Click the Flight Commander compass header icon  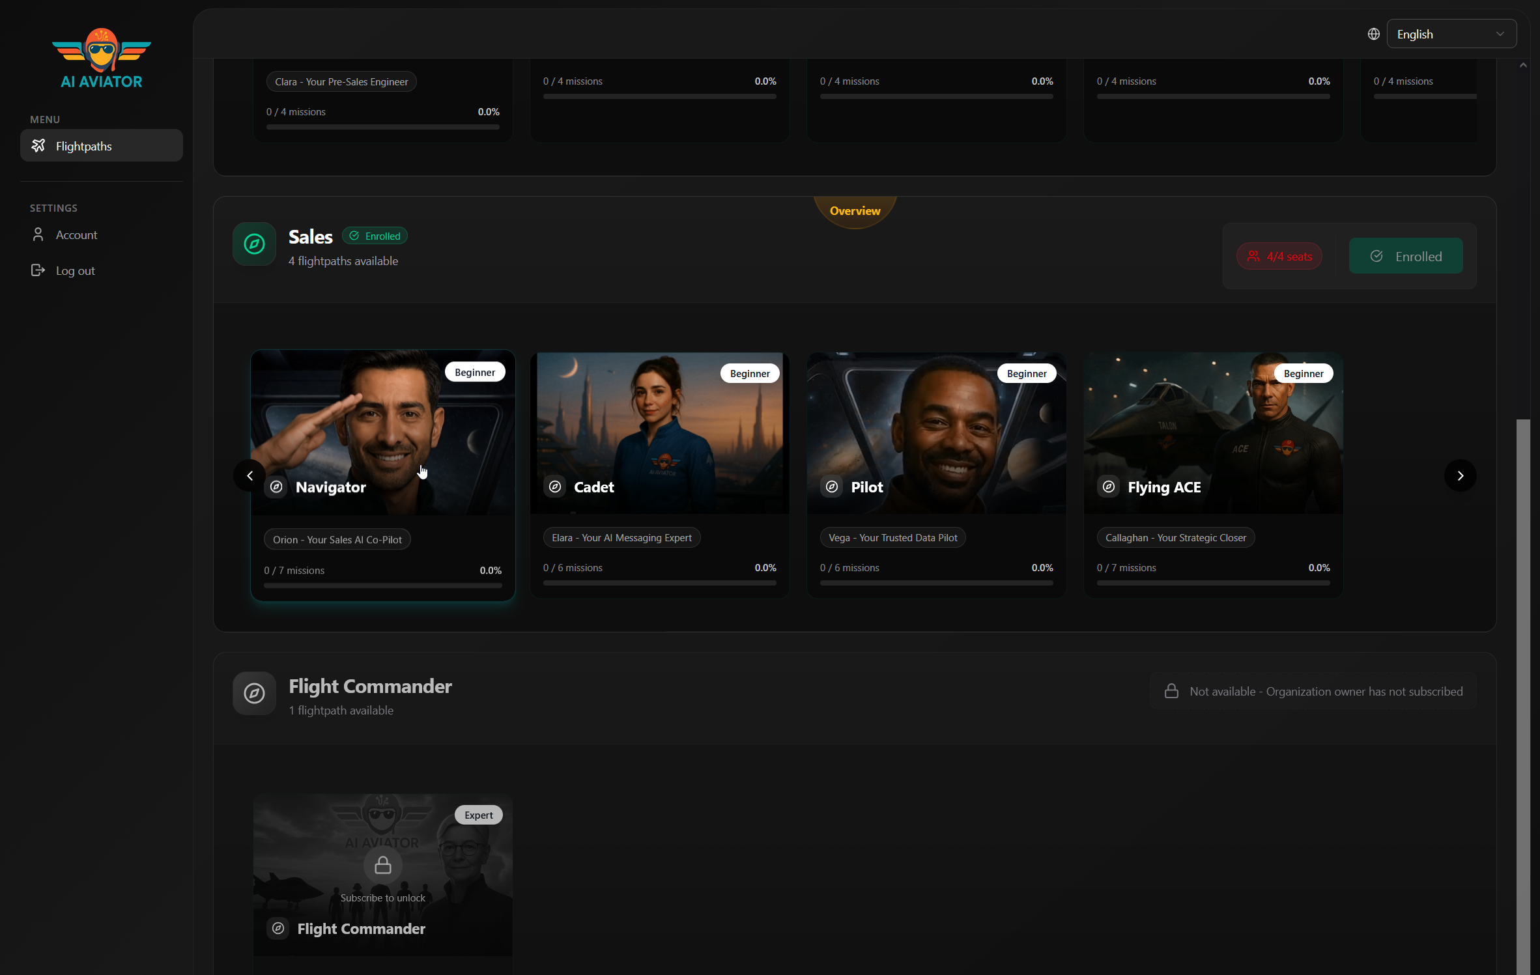254,694
